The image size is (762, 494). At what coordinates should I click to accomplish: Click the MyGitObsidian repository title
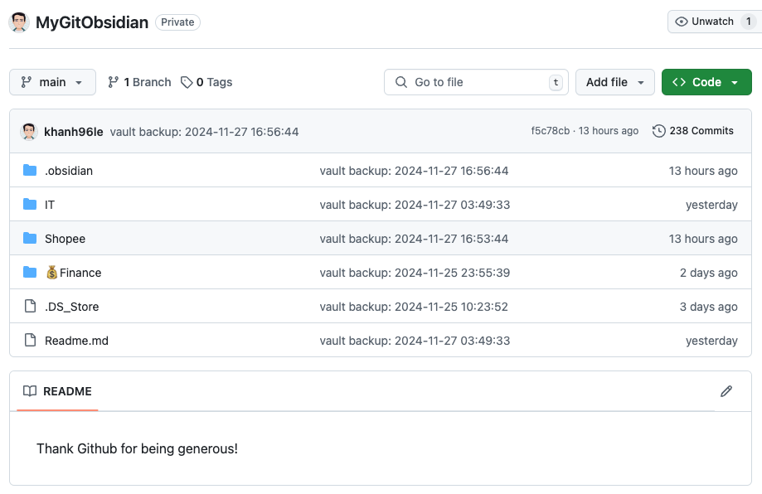point(92,22)
